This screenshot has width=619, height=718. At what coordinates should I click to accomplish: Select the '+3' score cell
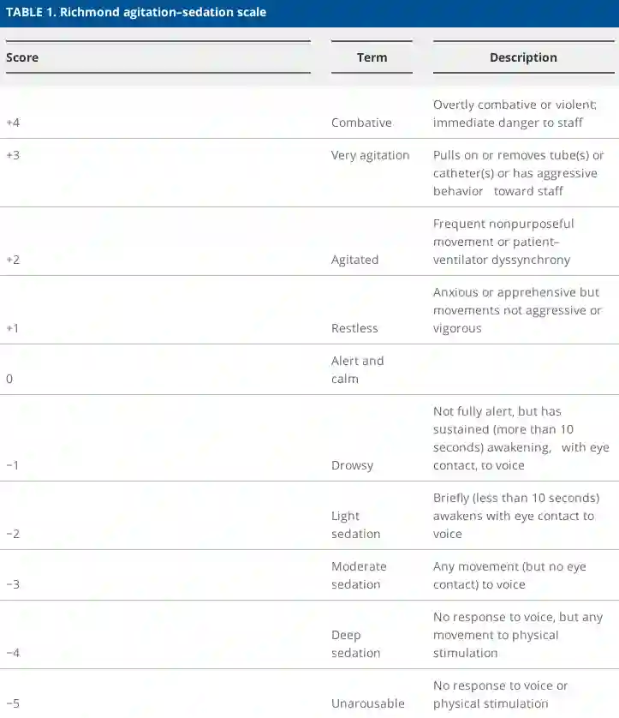click(13, 155)
